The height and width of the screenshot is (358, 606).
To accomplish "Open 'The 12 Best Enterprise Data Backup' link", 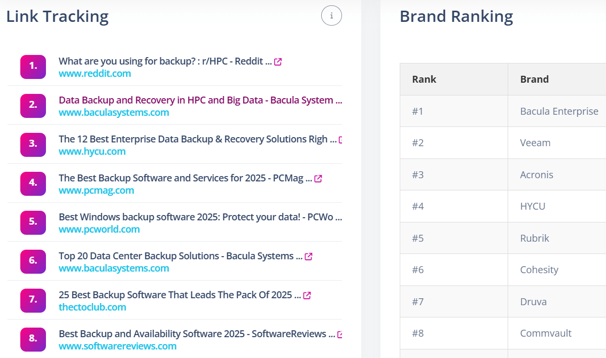I will pos(198,139).
